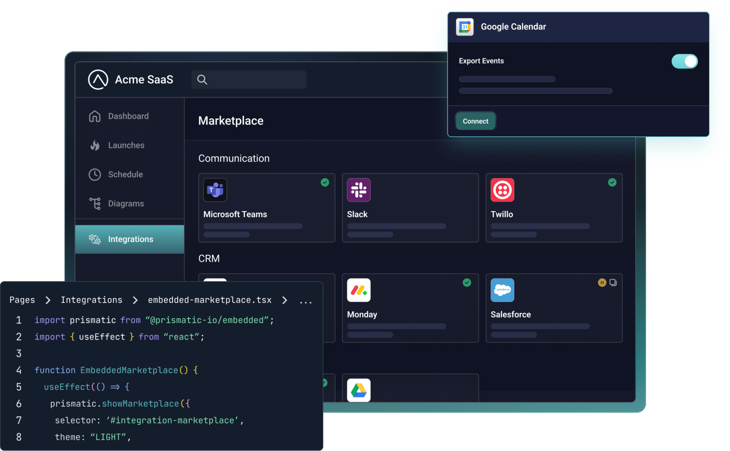The height and width of the screenshot is (451, 730).
Task: Expand chevron after Pages breadcrumb
Action: point(48,300)
